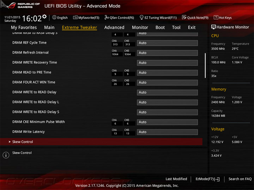
Task: Open DRAM REF Cycle Time Auto field
Action: pyautogui.click(x=167, y=43)
